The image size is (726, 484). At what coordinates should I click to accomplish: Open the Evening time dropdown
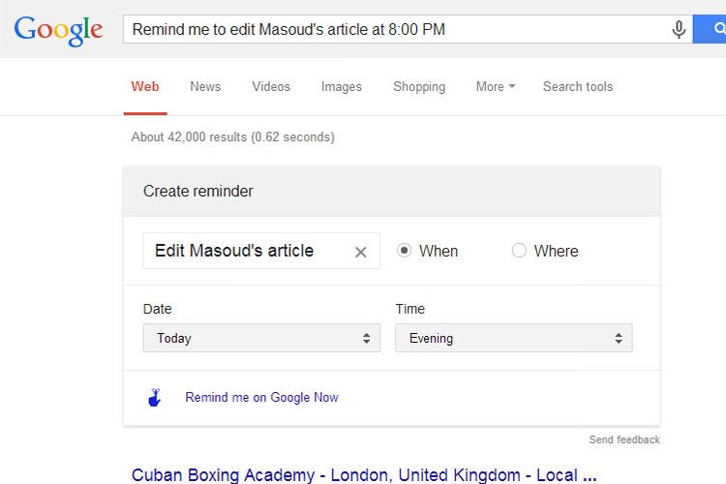pos(513,338)
